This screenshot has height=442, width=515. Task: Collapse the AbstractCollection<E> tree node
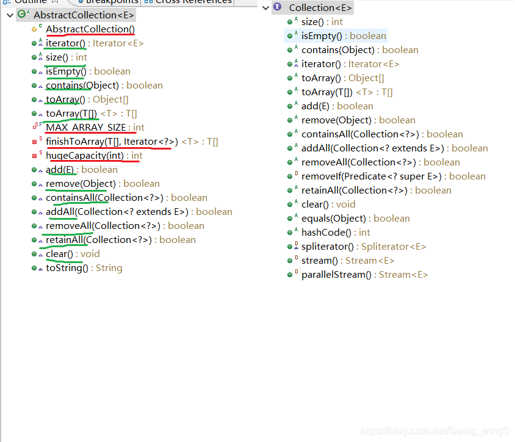10,15
